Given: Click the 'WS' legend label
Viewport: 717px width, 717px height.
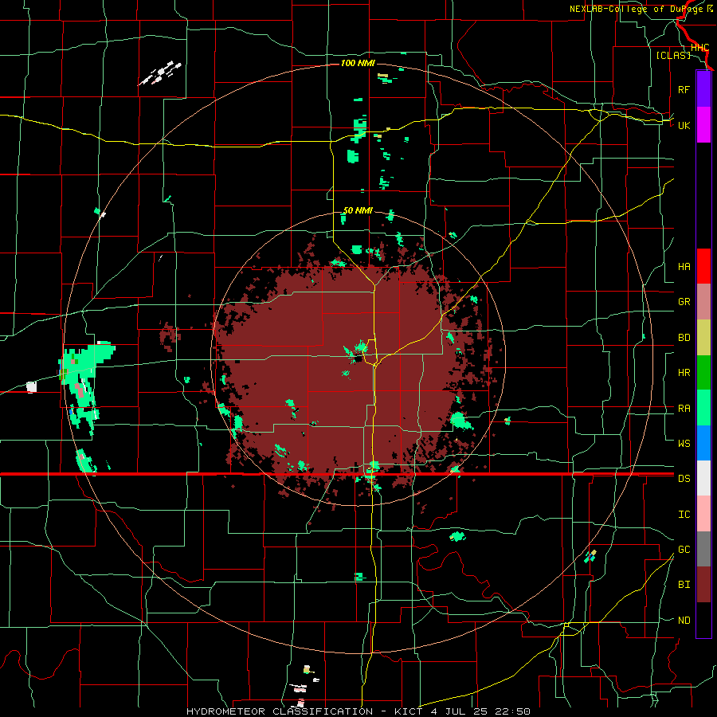Looking at the screenshot, I should pos(684,443).
